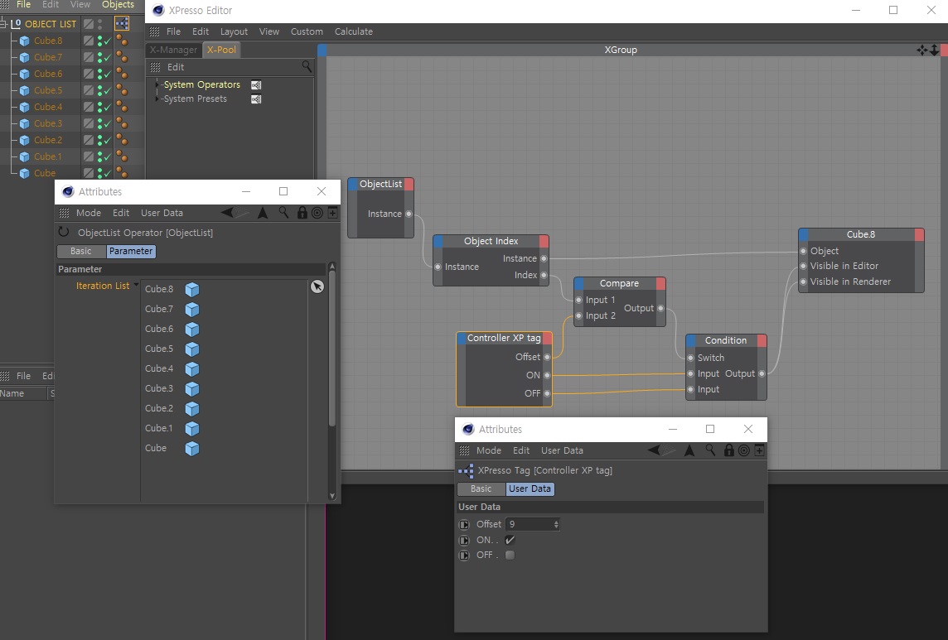
Task: Open the Custom menu in XPresso Editor
Action: (x=307, y=31)
